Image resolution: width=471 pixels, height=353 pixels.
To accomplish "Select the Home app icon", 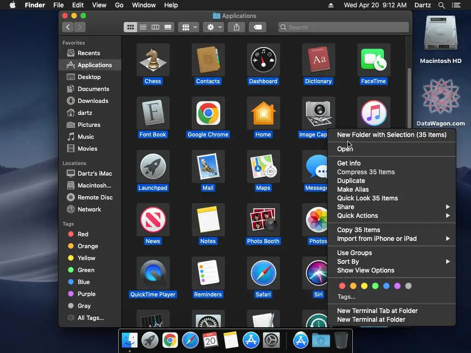I will pyautogui.click(x=263, y=113).
